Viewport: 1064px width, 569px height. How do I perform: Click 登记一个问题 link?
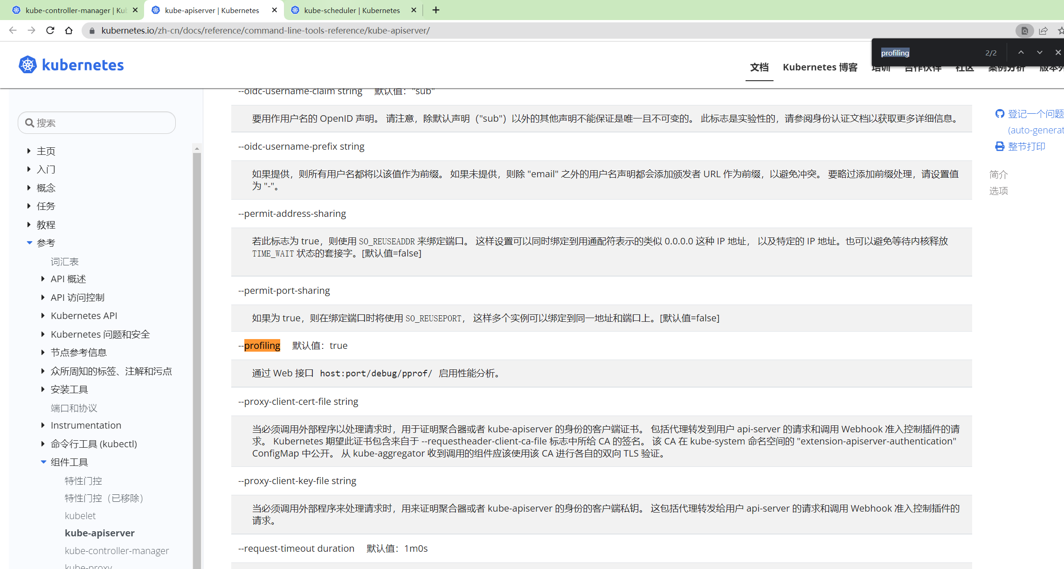[1036, 114]
